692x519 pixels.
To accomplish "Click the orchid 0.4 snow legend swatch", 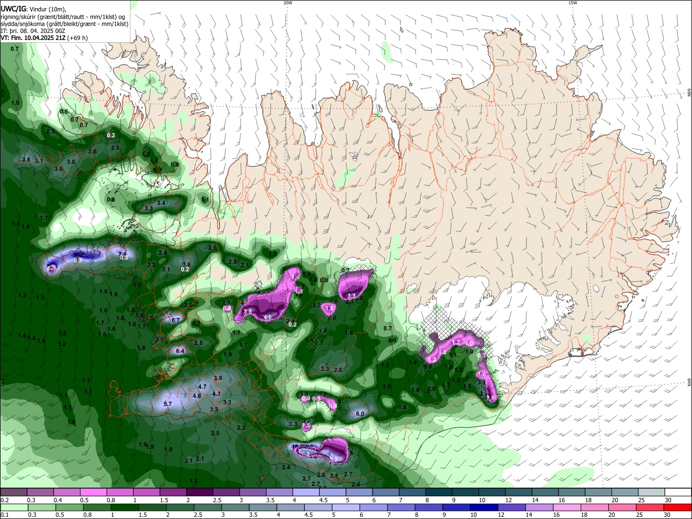I will (x=66, y=492).
